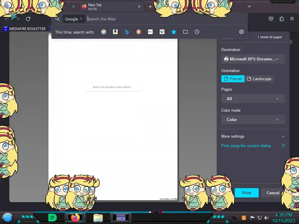
Task: Open File Explorer from taskbar
Action: (98, 218)
